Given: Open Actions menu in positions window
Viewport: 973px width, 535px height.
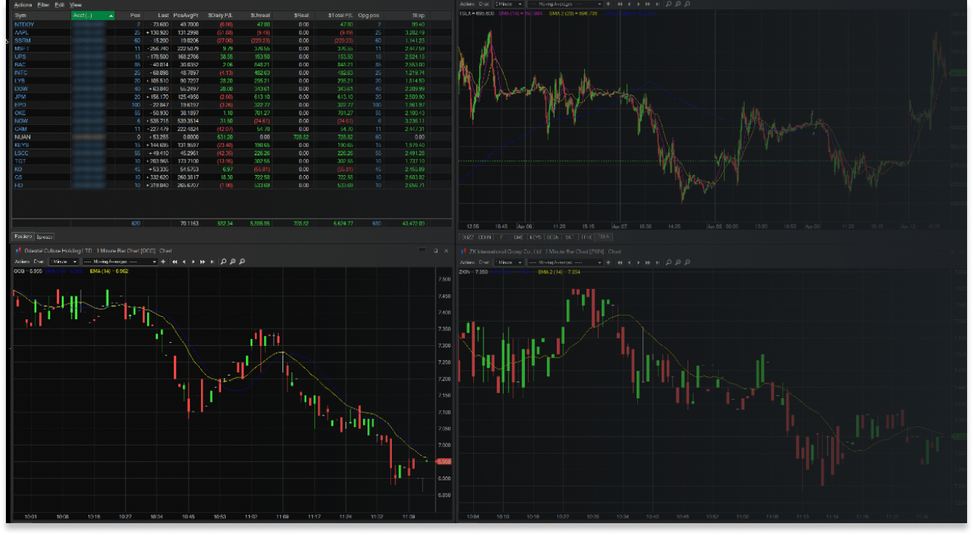Looking at the screenshot, I should tap(23, 4).
